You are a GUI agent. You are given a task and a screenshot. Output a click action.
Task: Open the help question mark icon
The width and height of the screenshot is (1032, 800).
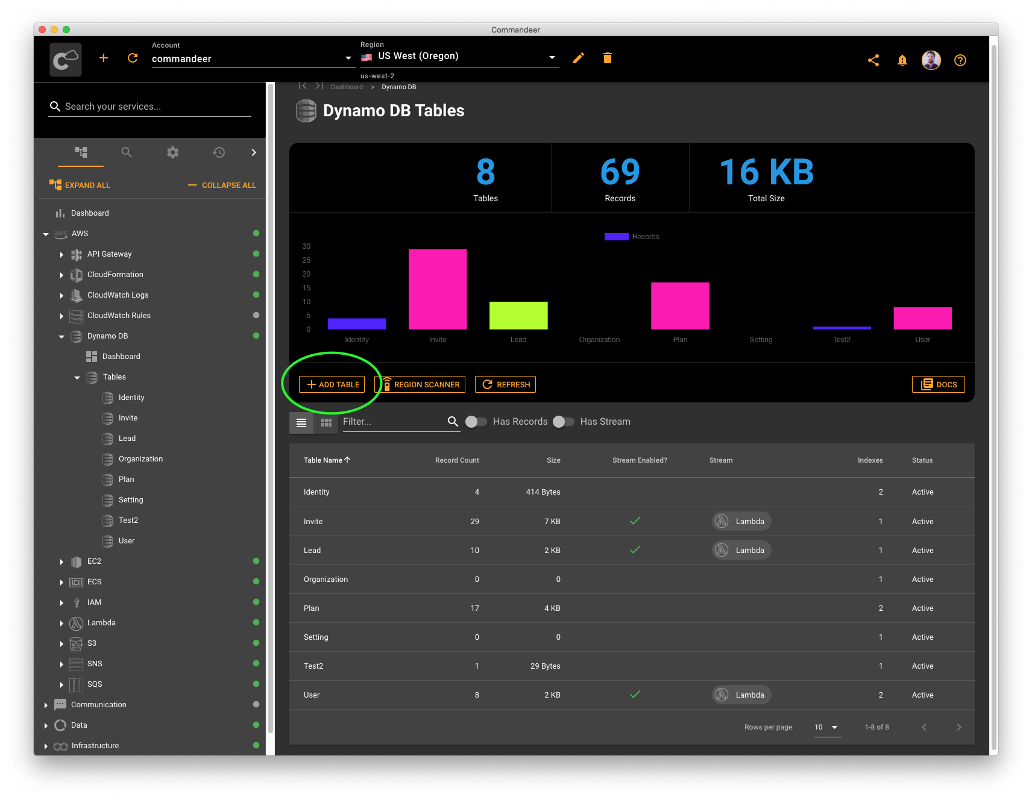click(960, 60)
